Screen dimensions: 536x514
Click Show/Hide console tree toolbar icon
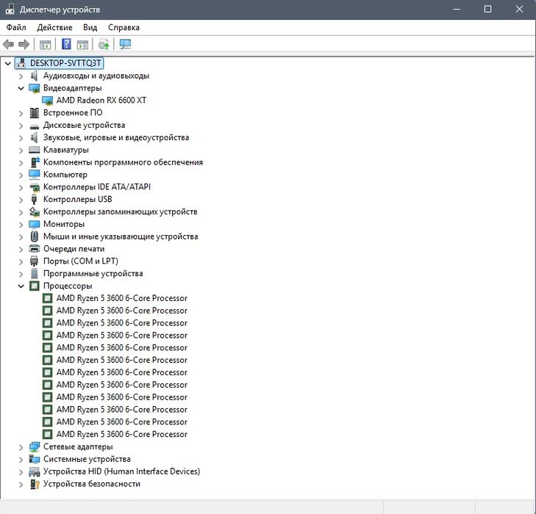click(x=45, y=44)
